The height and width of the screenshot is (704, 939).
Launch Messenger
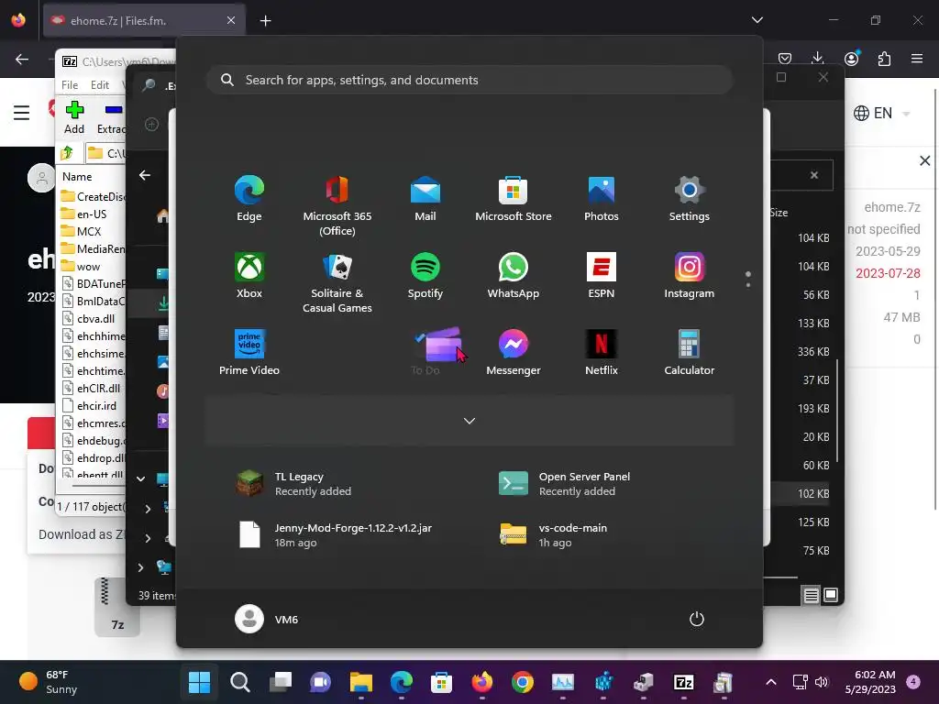(514, 353)
